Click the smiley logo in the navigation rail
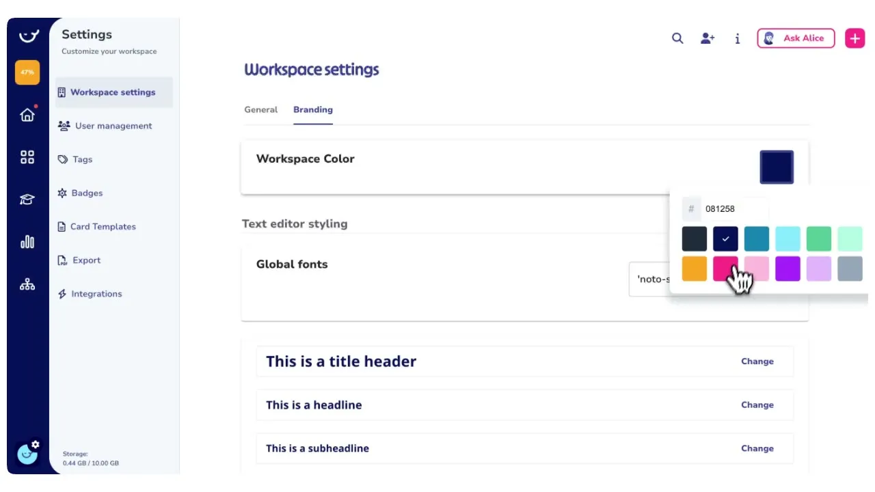Screen dimensions: 875x492 point(27,36)
